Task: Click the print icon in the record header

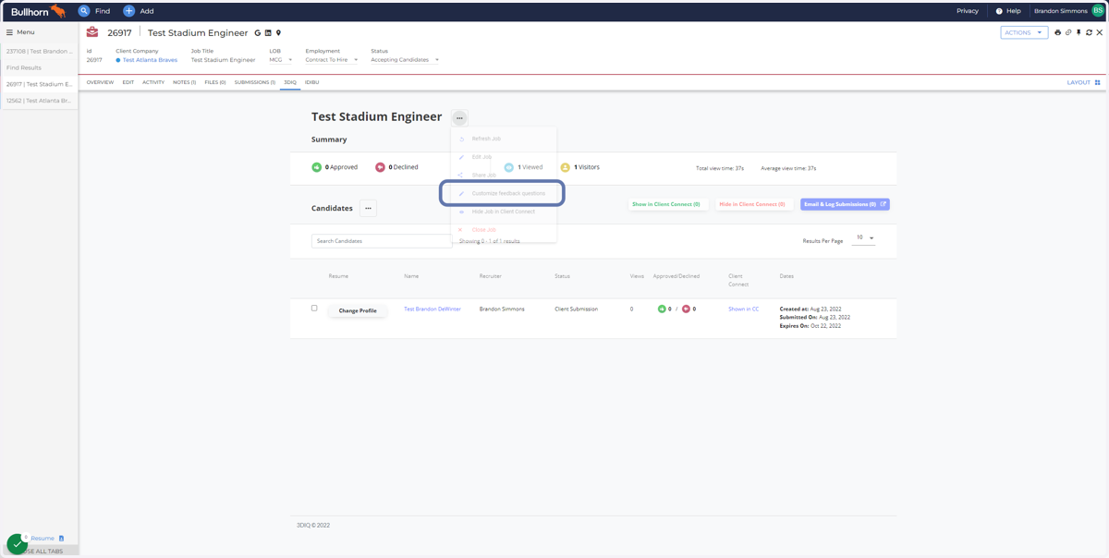Action: click(x=1058, y=32)
